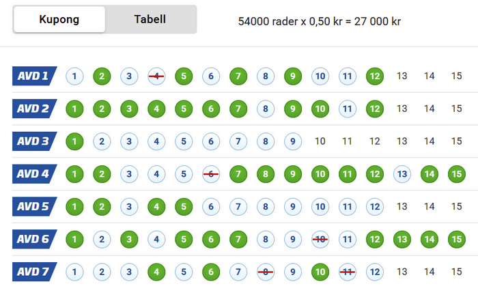Deselect horse 4 in AVD 5
Viewport: 478px width, 297px height.
[156, 206]
